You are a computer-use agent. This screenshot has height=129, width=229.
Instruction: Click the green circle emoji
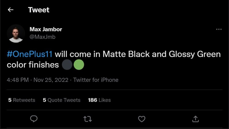[79, 65]
